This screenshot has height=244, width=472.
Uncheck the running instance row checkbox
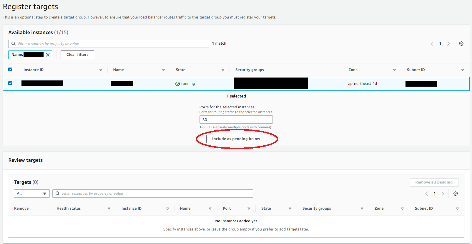tap(10, 83)
